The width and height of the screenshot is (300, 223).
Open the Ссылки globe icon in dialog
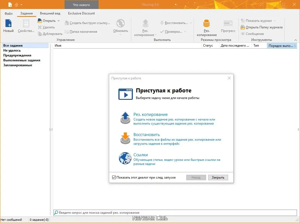pyautogui.click(x=125, y=158)
